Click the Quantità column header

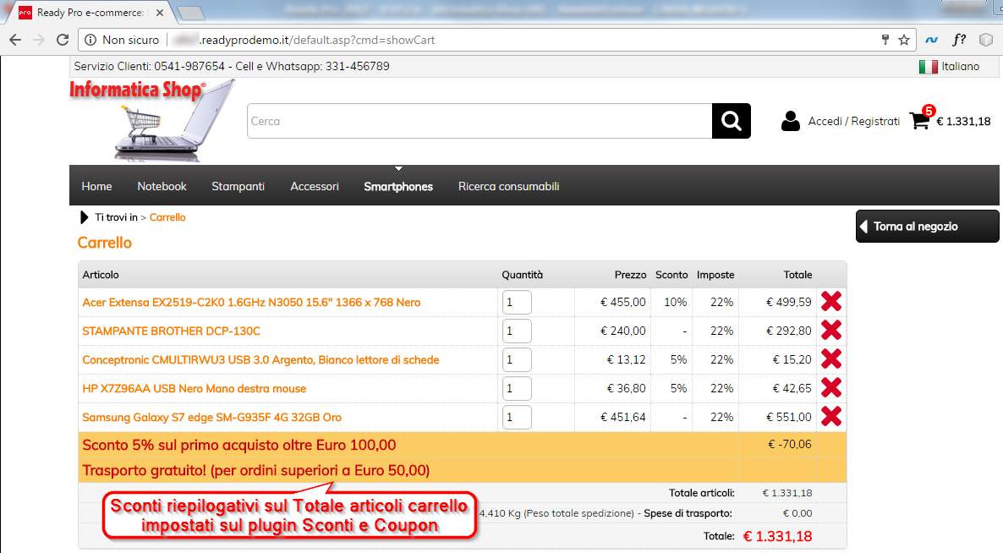[x=522, y=275]
